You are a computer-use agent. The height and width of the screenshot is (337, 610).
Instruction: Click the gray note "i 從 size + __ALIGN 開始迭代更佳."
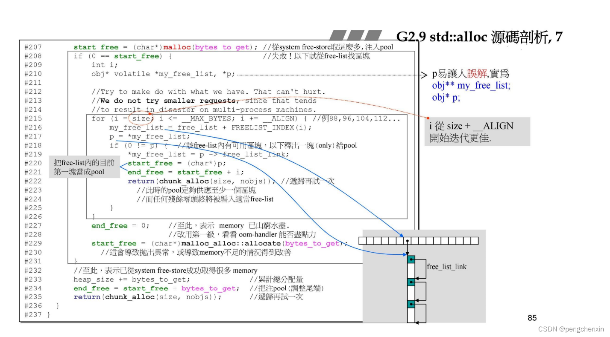477,132
